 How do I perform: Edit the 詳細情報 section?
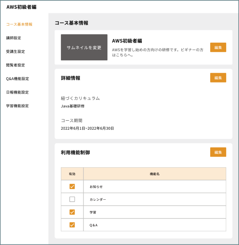pos(218,78)
